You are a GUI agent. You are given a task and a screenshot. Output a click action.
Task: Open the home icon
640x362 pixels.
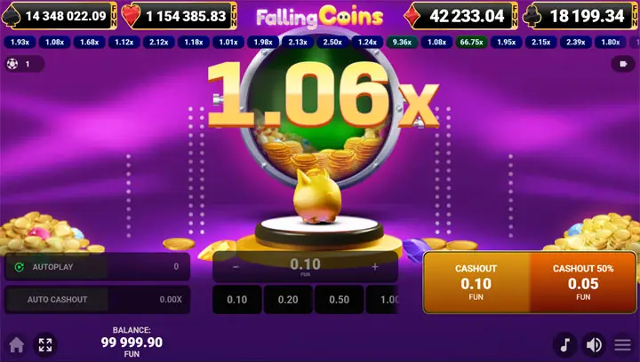click(x=16, y=345)
